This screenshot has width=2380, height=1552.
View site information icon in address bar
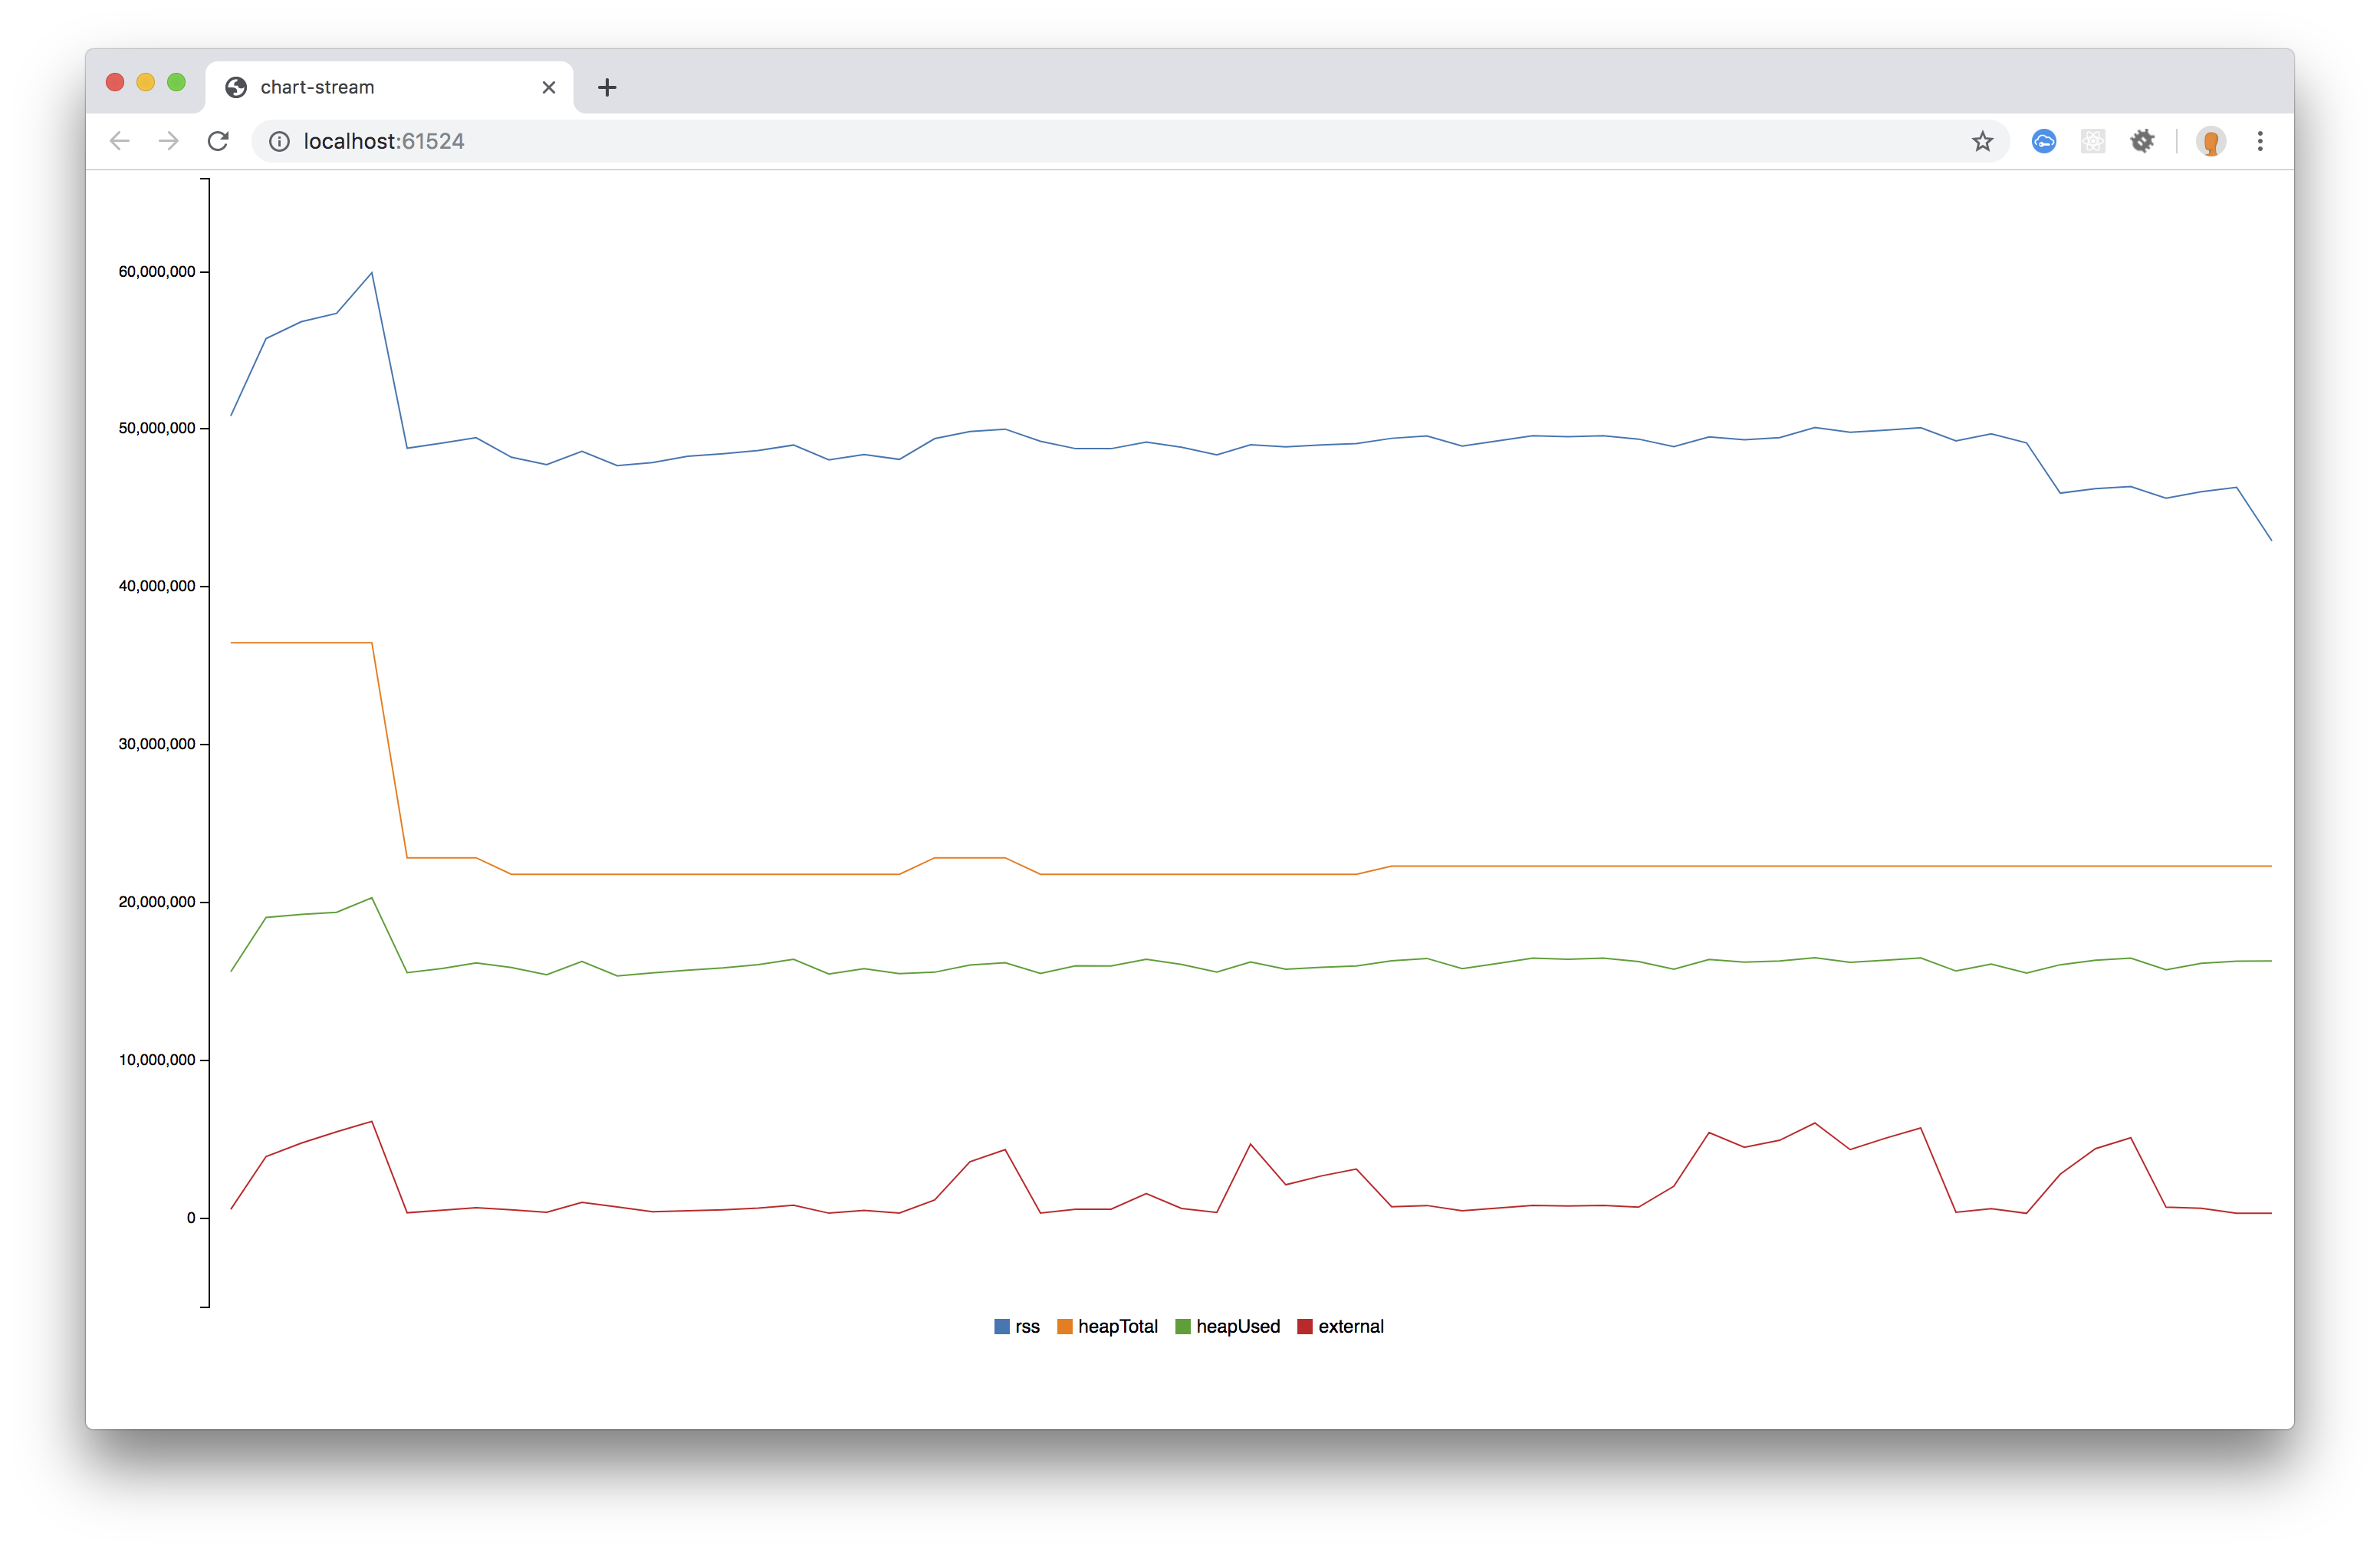(280, 141)
